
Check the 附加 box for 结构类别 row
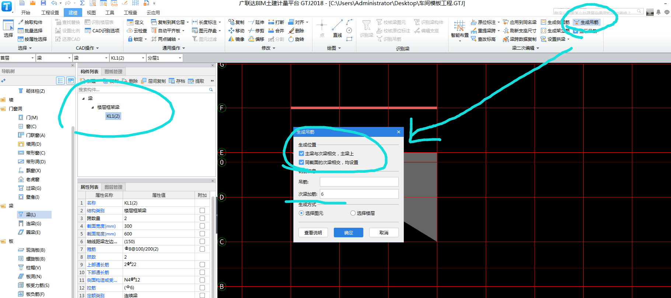pos(202,210)
